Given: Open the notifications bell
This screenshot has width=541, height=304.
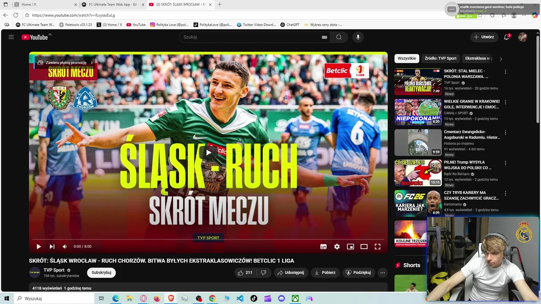Looking at the screenshot, I should tap(506, 37).
